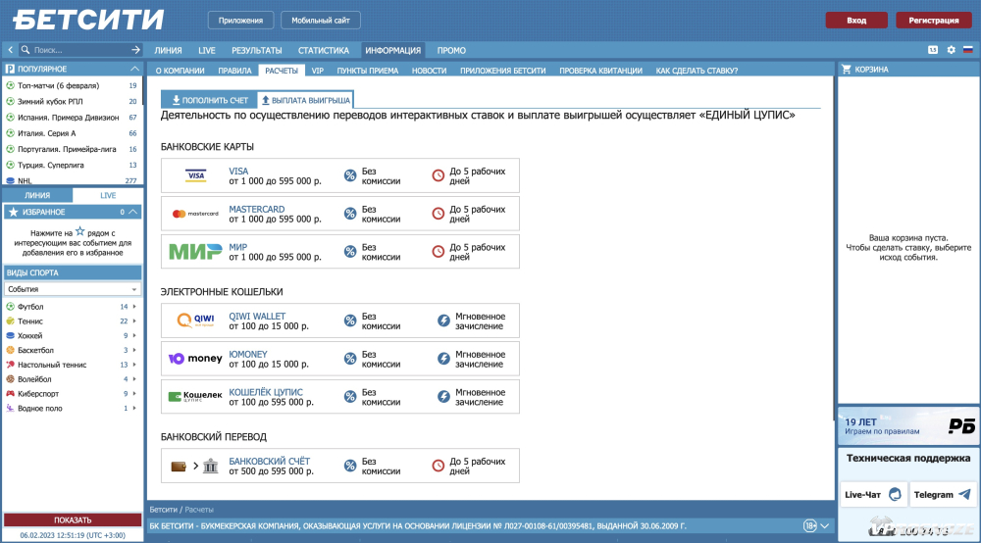Click the Бетсити breadcrumb link
The image size is (981, 543).
click(163, 510)
